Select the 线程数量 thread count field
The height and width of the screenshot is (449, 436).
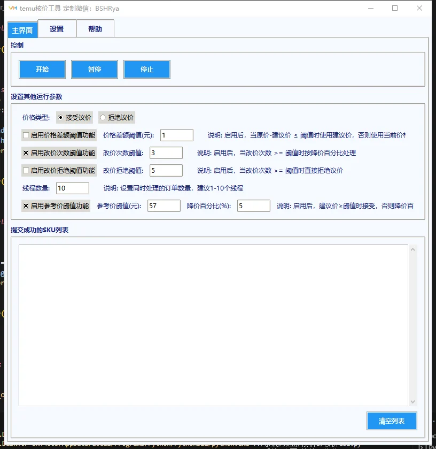pos(72,188)
